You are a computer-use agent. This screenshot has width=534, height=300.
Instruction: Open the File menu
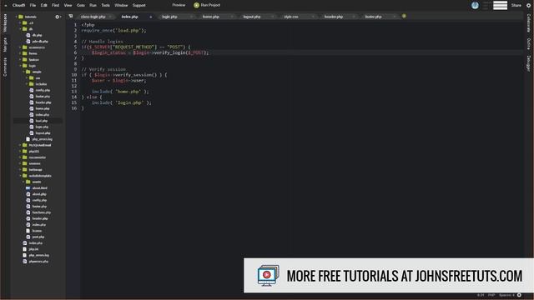click(x=33, y=5)
